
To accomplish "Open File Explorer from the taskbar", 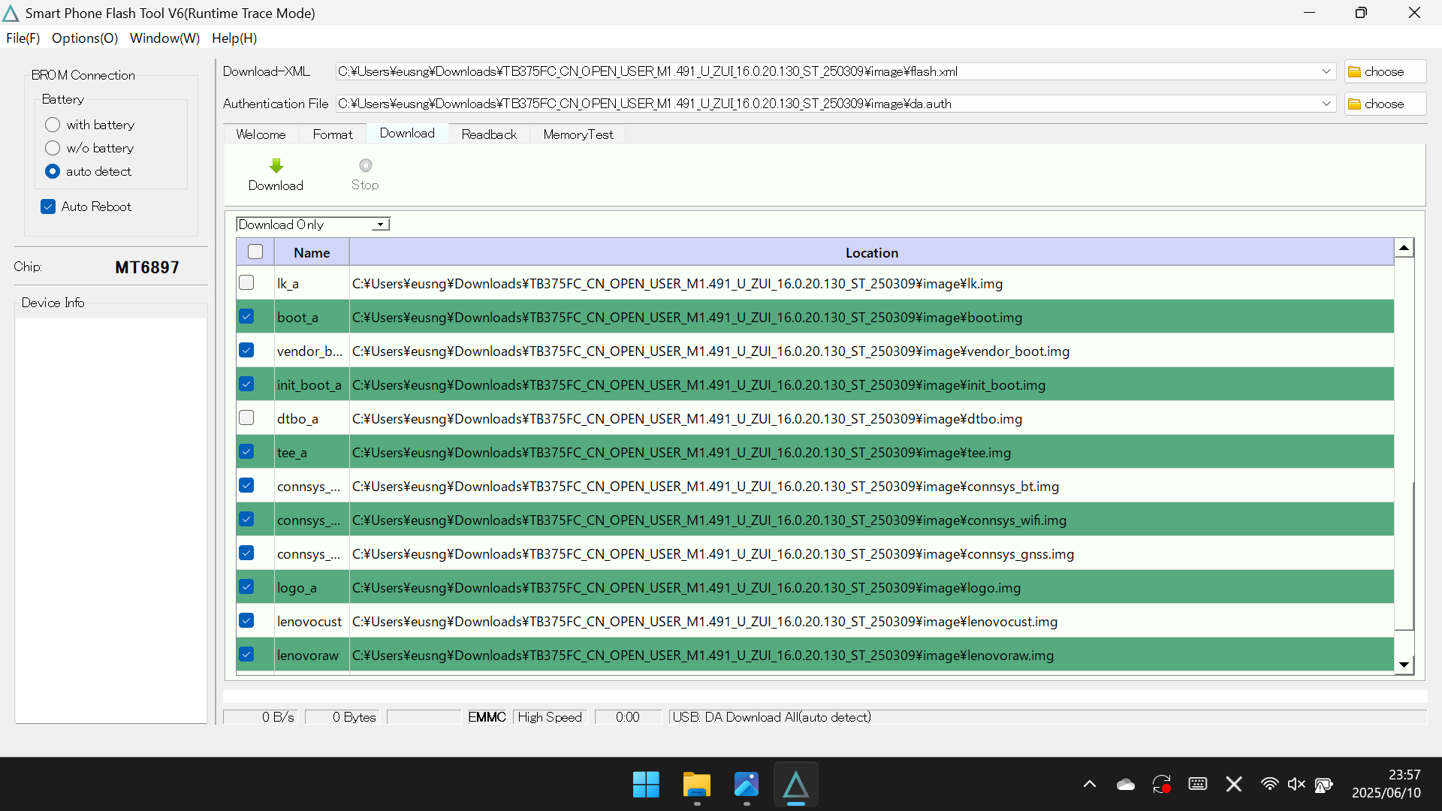I will [696, 785].
